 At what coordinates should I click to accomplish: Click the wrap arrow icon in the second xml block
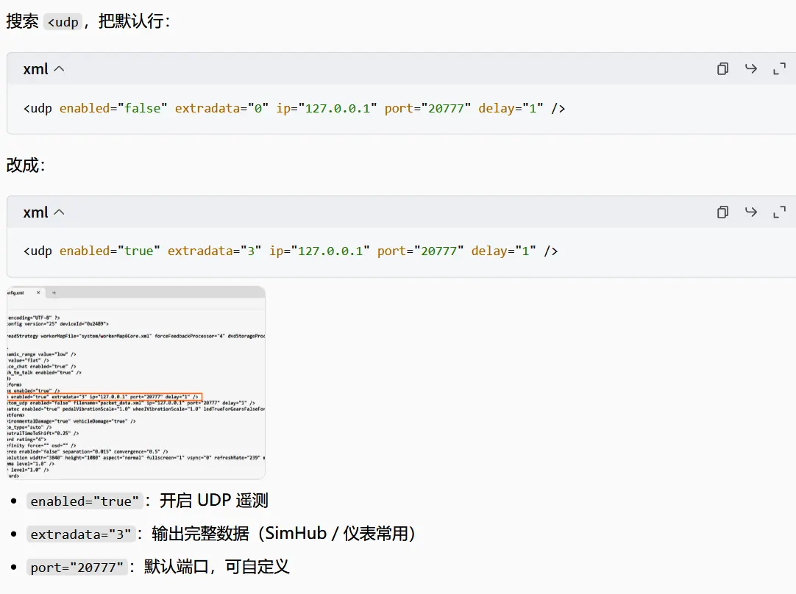click(x=751, y=212)
